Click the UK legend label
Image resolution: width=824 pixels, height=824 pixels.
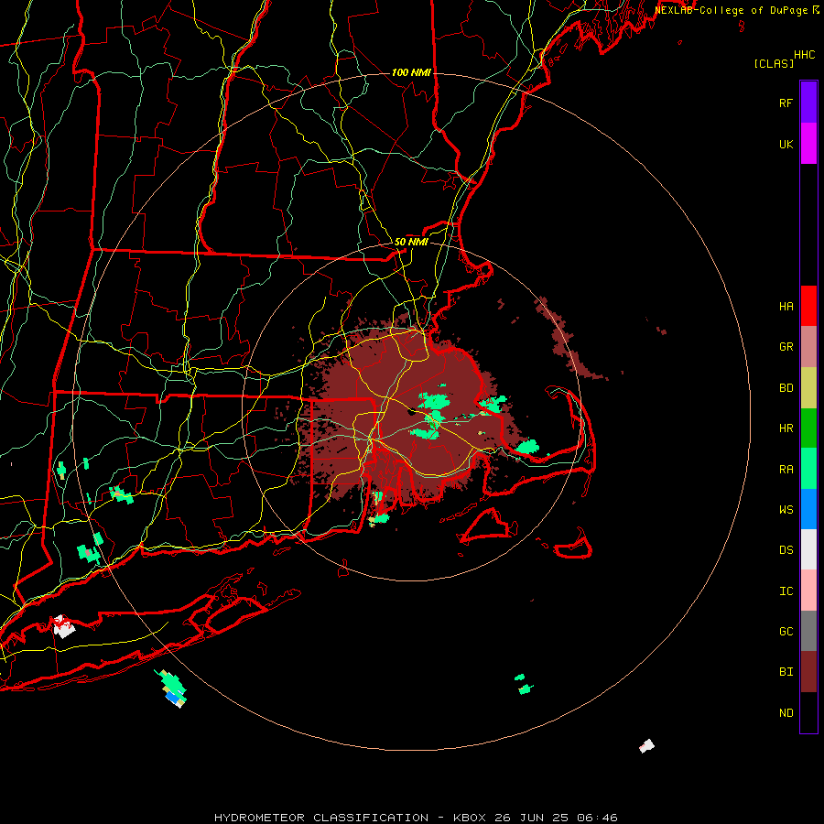click(x=786, y=144)
